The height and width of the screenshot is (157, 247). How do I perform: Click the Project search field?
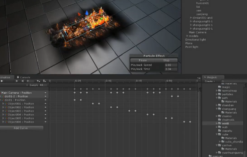click(x=234, y=81)
